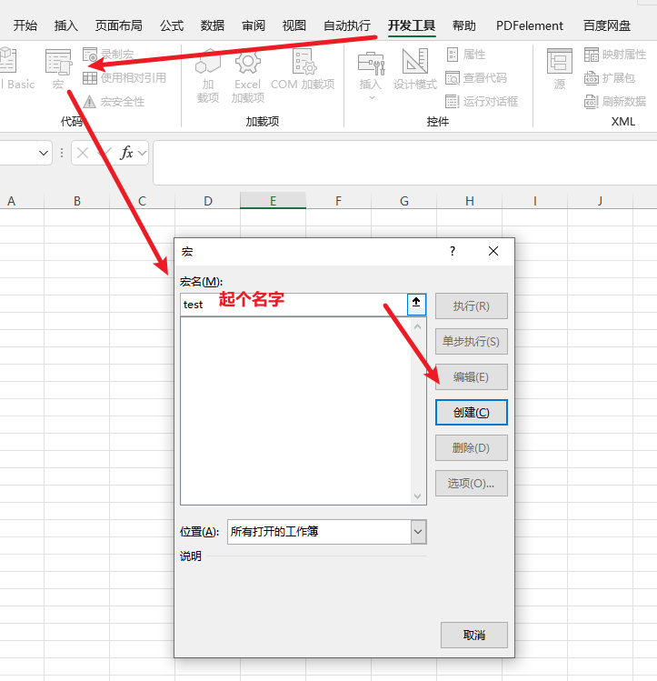Open Add-ins (加载项) icon
Screen dimensions: 657x681
[x=208, y=75]
